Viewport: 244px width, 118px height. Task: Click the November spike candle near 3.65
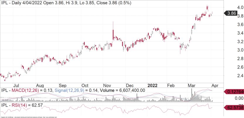pos(113,31)
